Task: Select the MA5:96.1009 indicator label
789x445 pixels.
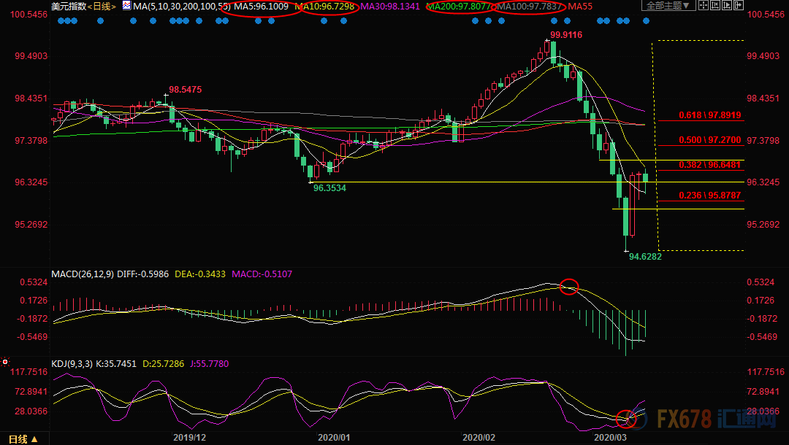Action: (x=260, y=7)
